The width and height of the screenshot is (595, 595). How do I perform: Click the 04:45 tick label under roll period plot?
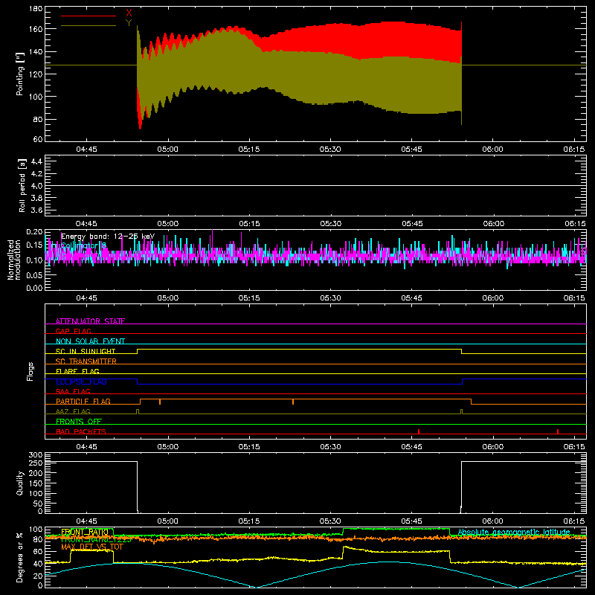(x=86, y=224)
